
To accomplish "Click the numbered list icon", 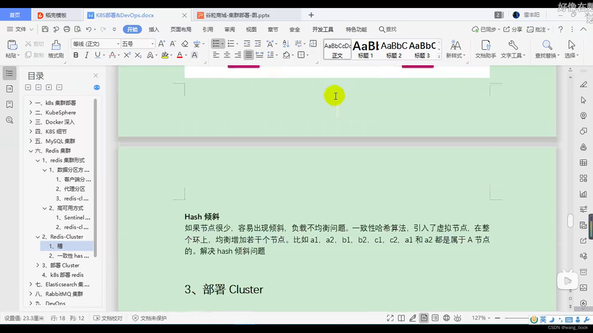I will pos(231,44).
